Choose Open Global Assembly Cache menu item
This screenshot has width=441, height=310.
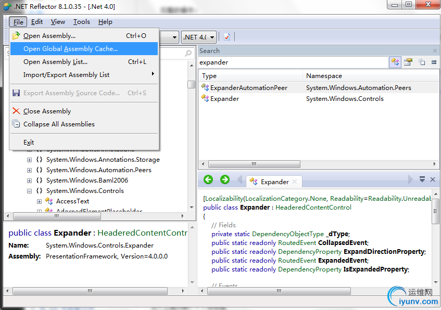click(x=70, y=49)
